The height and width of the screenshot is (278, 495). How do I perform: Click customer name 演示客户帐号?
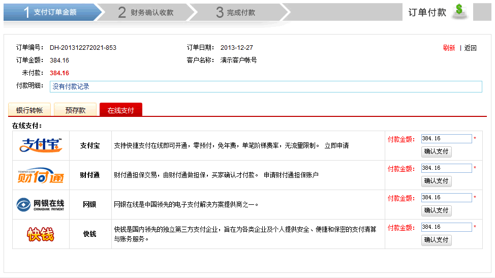(238, 60)
